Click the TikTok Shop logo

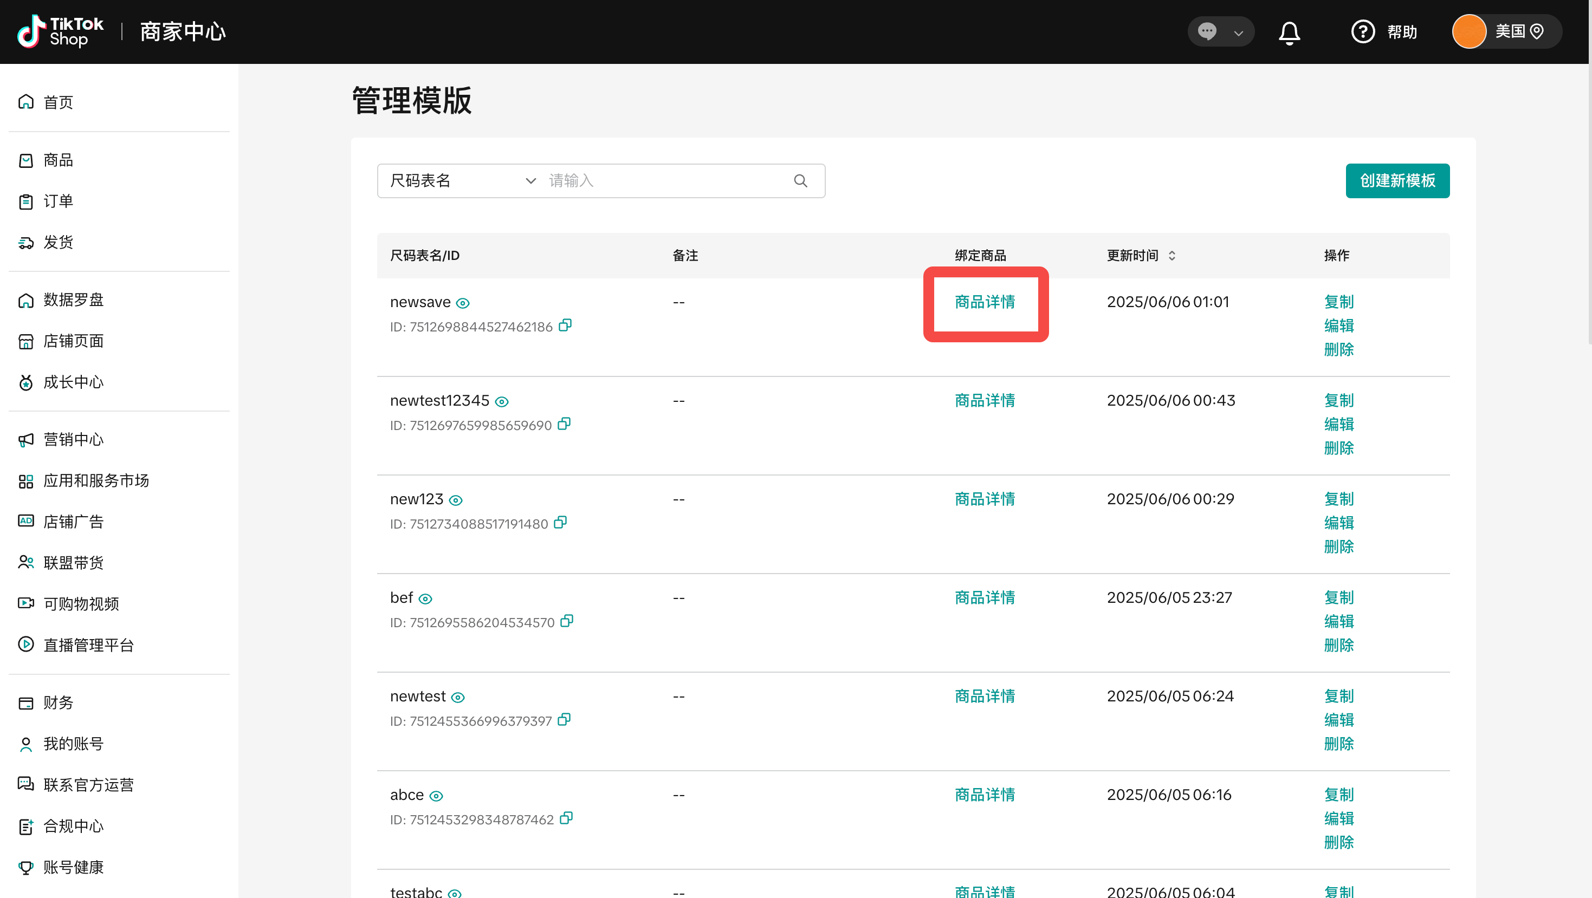(x=61, y=31)
